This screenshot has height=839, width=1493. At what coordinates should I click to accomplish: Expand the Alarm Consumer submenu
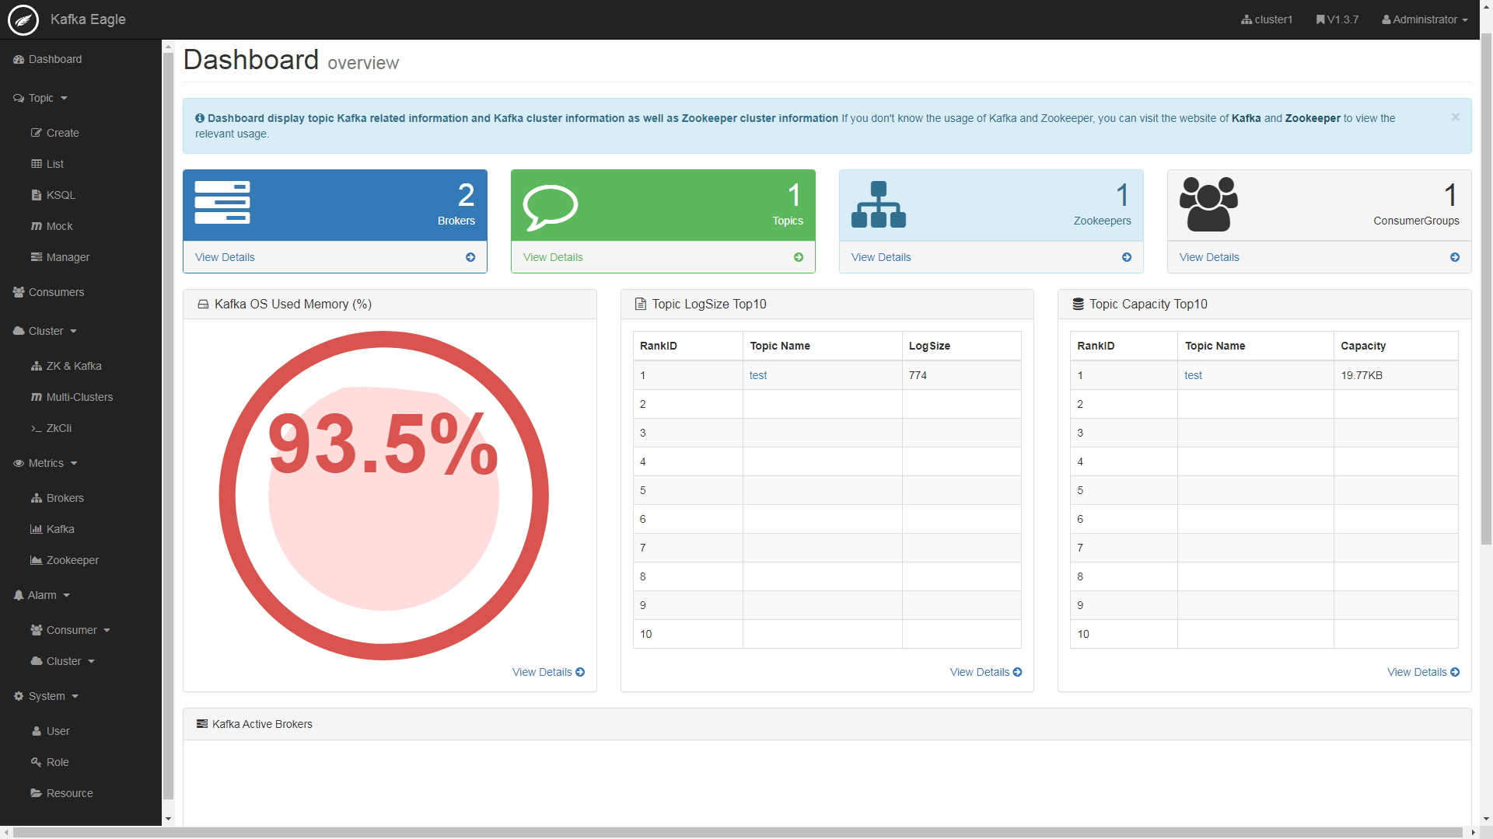tap(72, 630)
